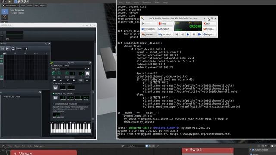The width and height of the screenshot is (276, 155).
Task: Open the terminal View menu
Action: (136, 3)
